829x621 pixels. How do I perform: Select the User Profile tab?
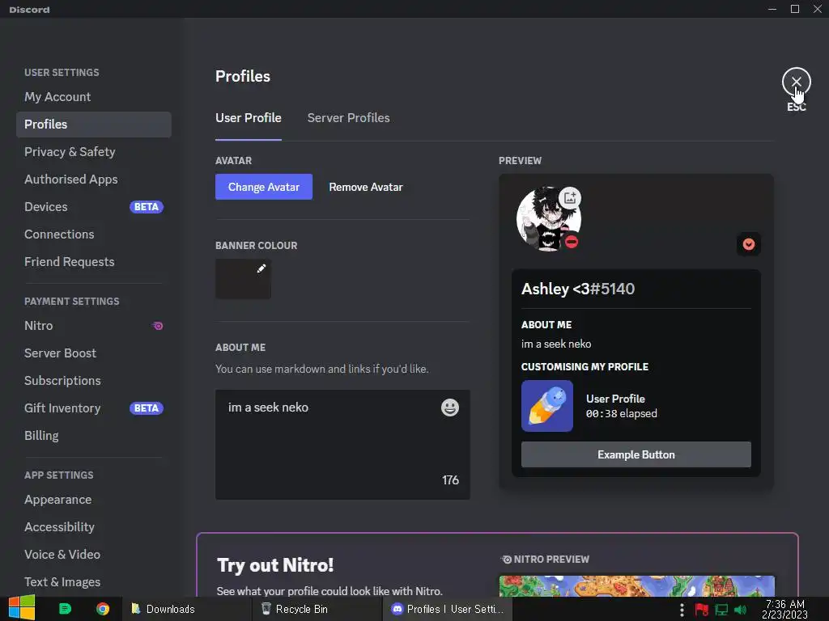(x=248, y=118)
